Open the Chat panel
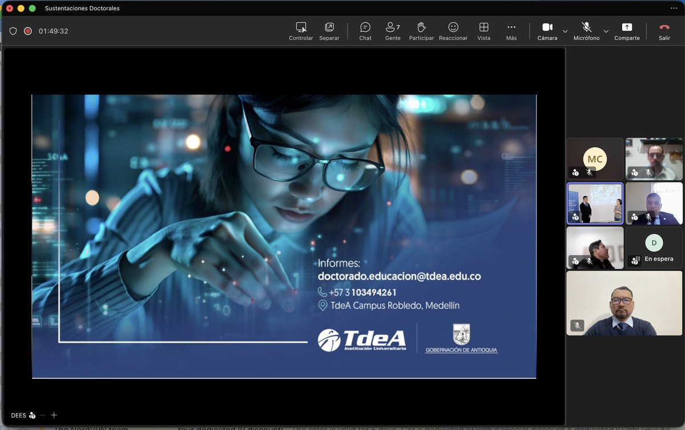The width and height of the screenshot is (685, 430). pos(365,31)
